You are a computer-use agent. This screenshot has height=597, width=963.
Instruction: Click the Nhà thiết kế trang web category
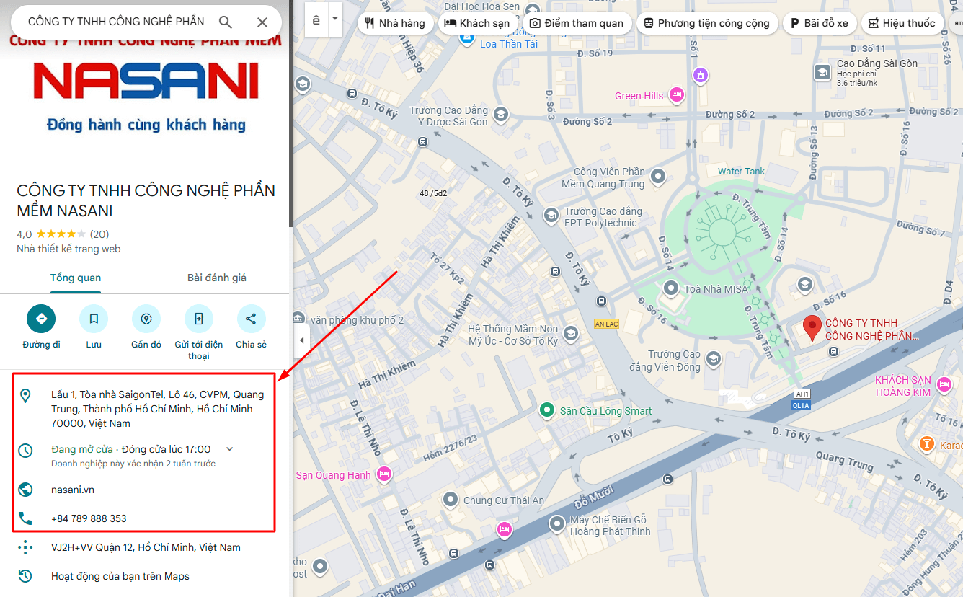click(x=68, y=249)
